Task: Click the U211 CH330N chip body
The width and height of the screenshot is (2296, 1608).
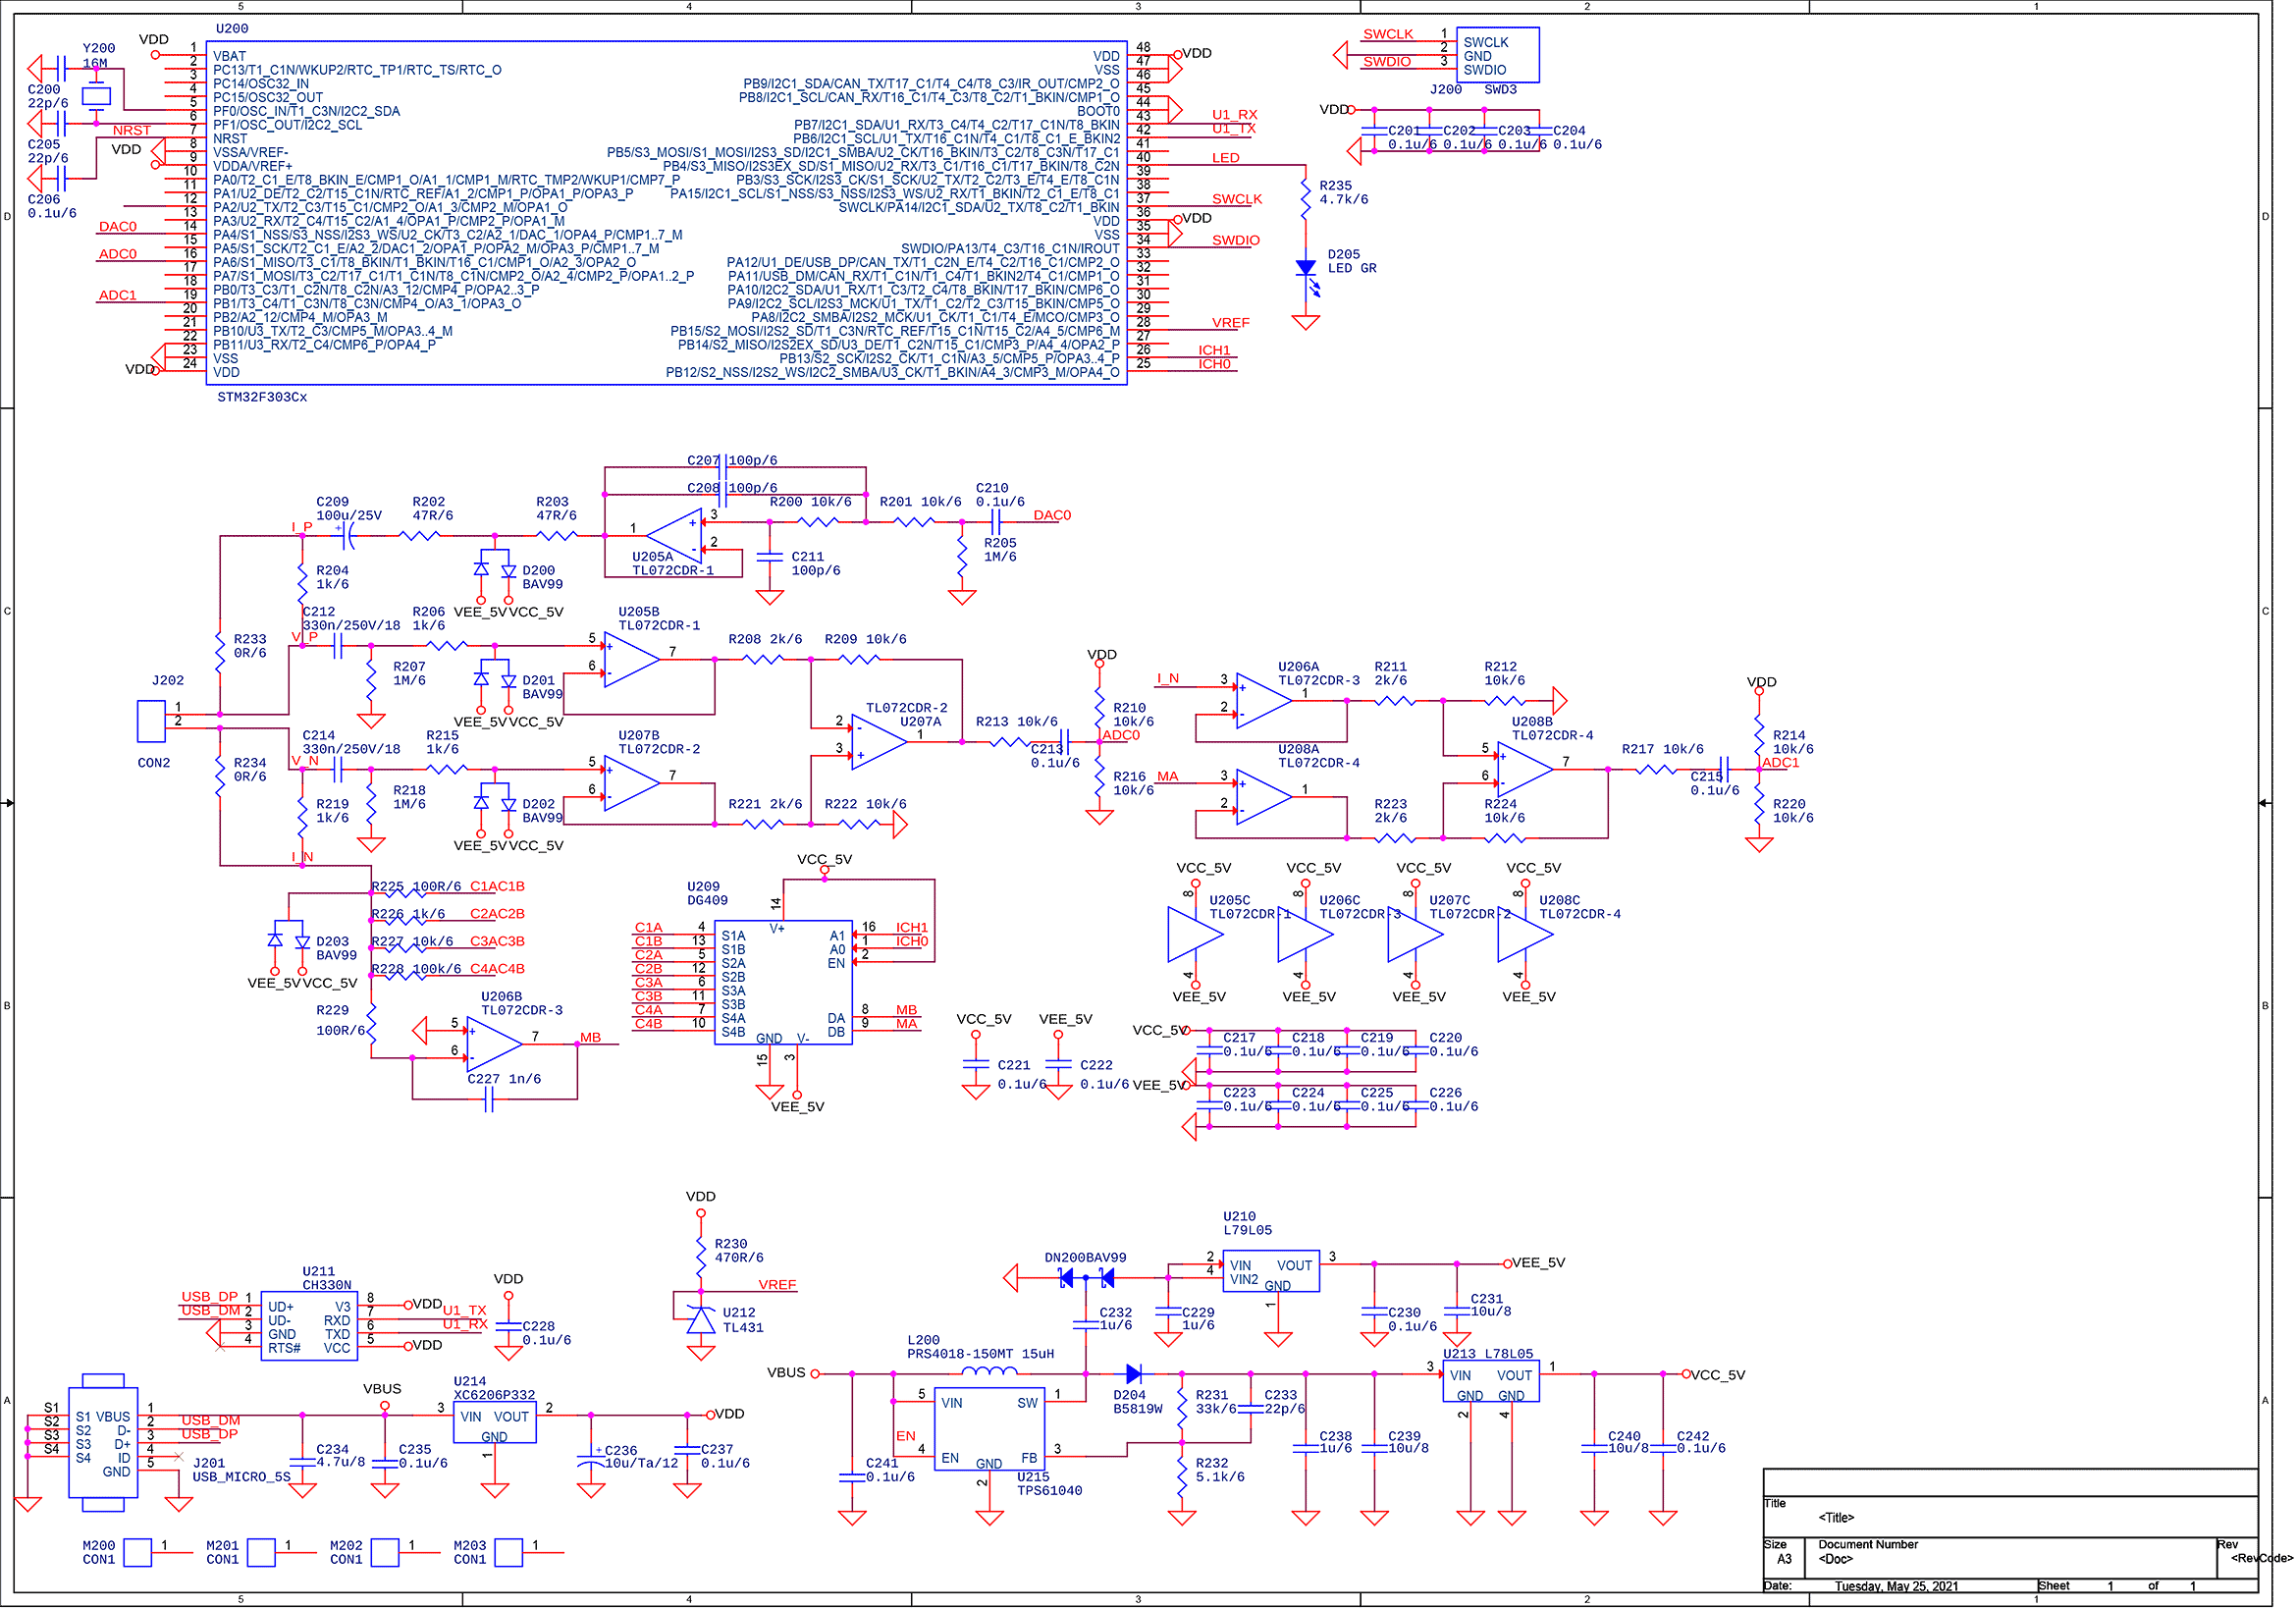Action: click(x=309, y=1326)
